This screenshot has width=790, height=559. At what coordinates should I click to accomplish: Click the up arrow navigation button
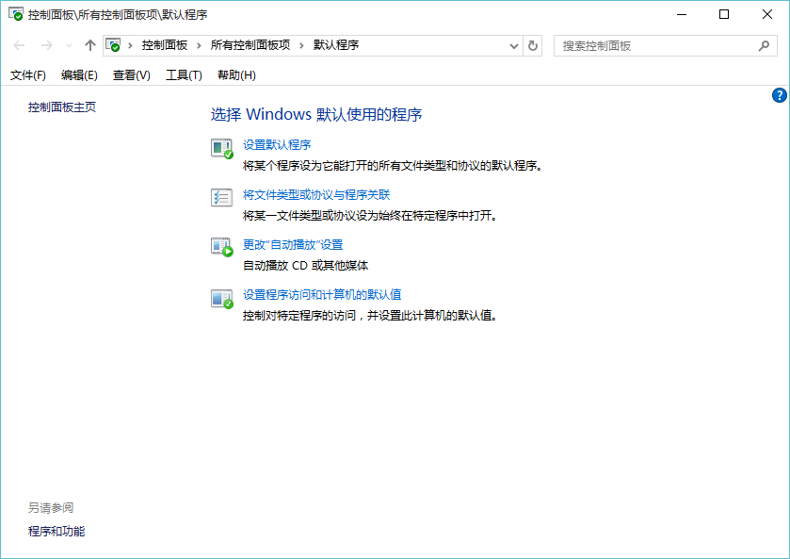point(90,45)
